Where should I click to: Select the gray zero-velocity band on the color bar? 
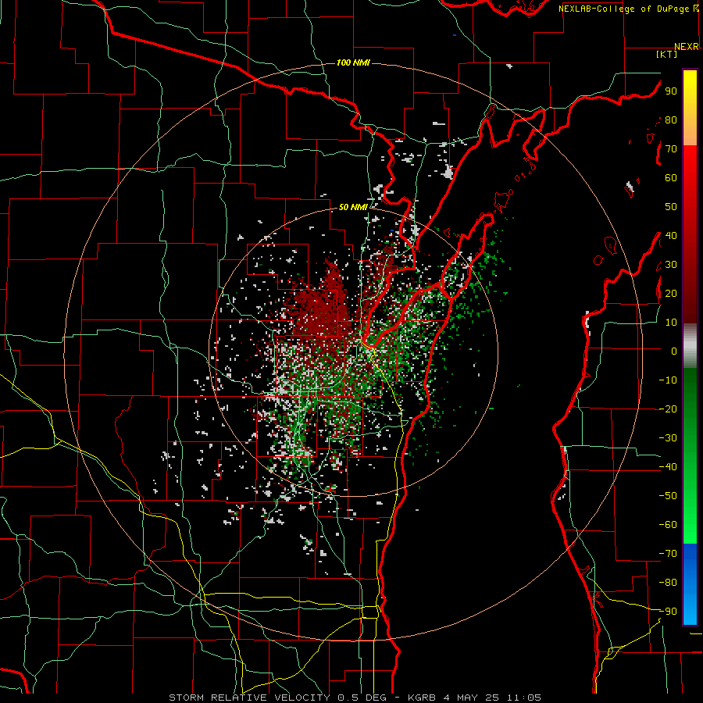click(x=690, y=346)
